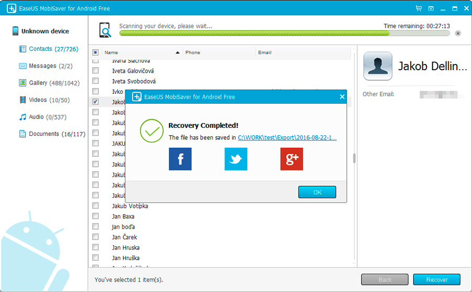The image size is (472, 292).
Task: Open the title bar dropdown menu icon
Action: pos(431,8)
